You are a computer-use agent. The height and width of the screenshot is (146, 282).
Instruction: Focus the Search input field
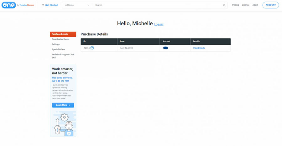click(158, 5)
